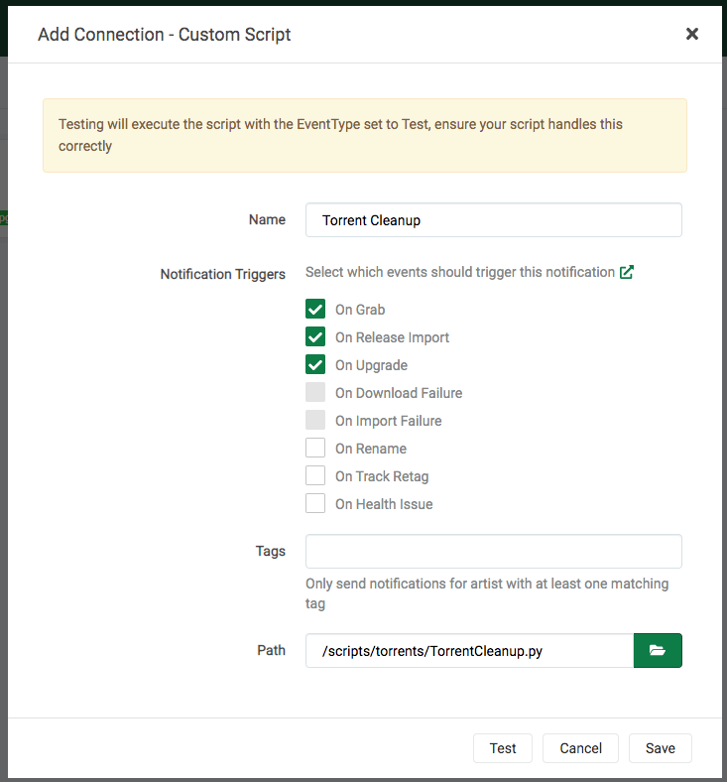Click the On Rename label text
The width and height of the screenshot is (727, 782).
point(371,449)
